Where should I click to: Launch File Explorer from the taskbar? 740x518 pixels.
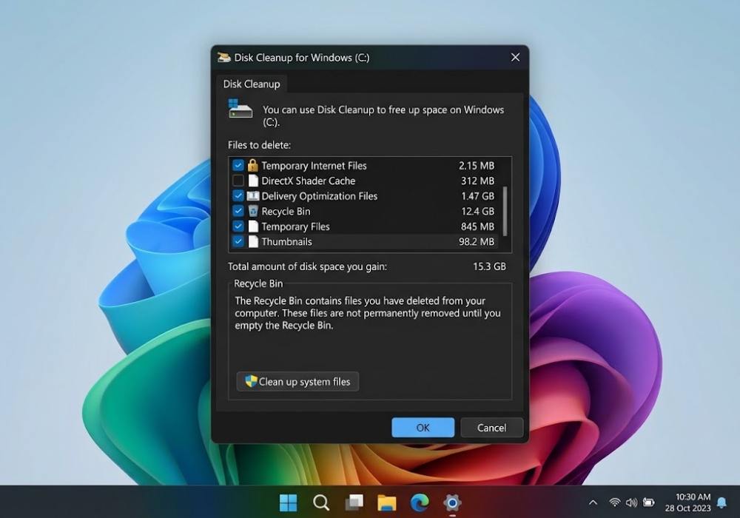pos(386,502)
